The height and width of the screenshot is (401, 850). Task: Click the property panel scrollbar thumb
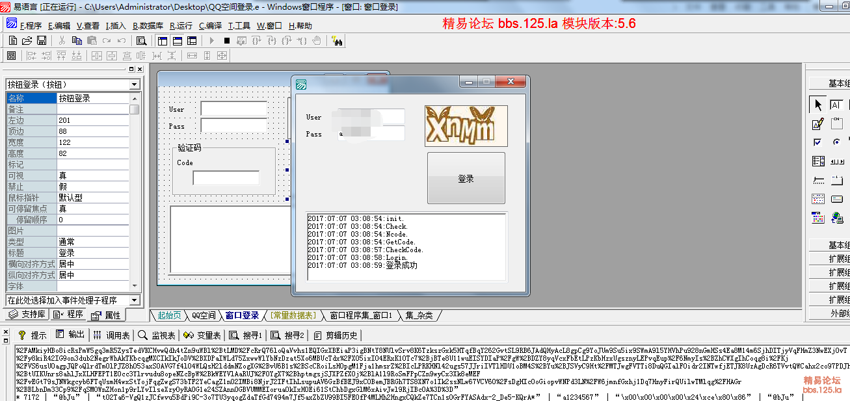(x=134, y=109)
